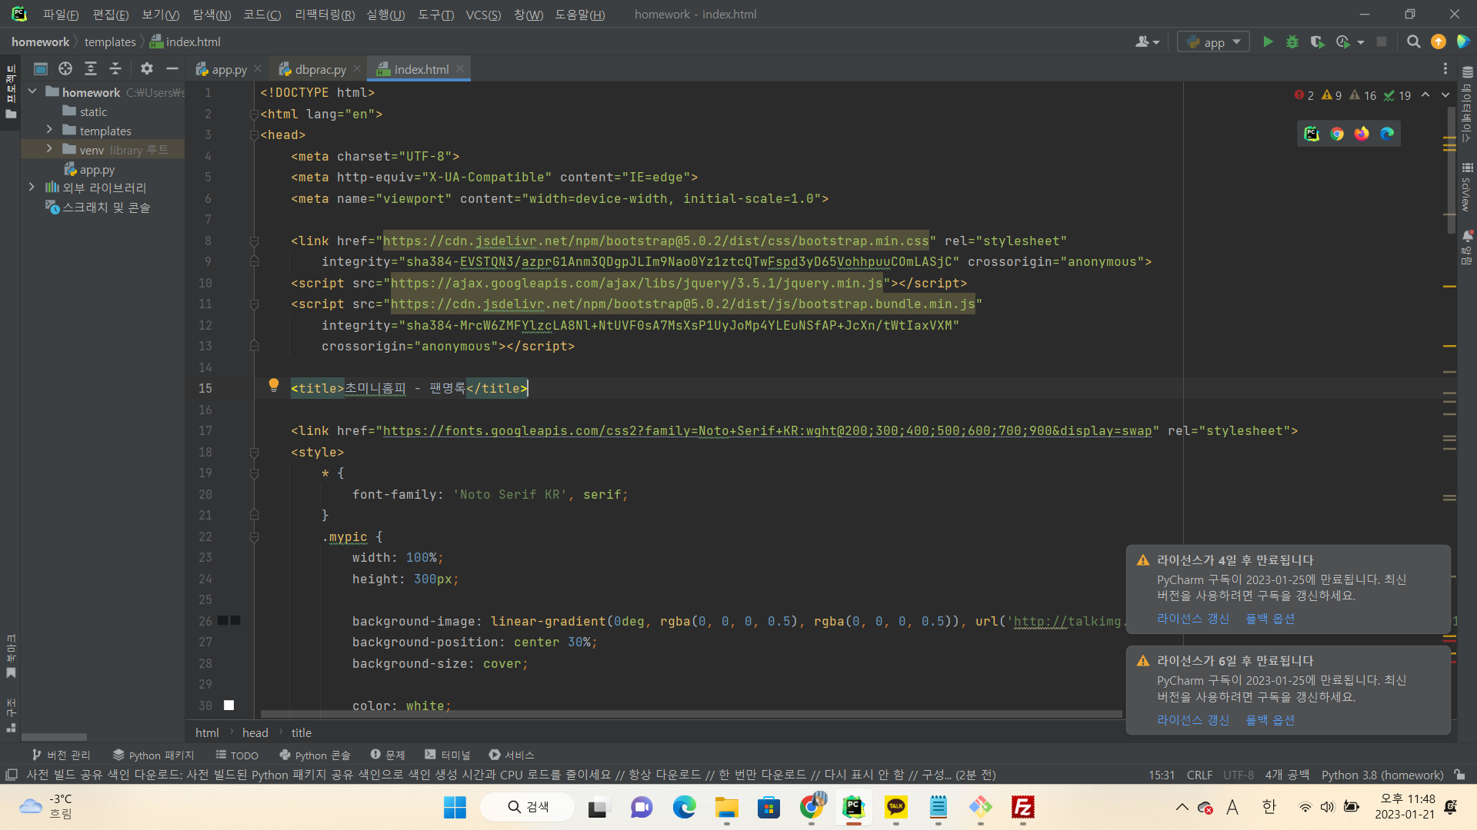Toggle the read-only lock in status bar

point(1459,775)
